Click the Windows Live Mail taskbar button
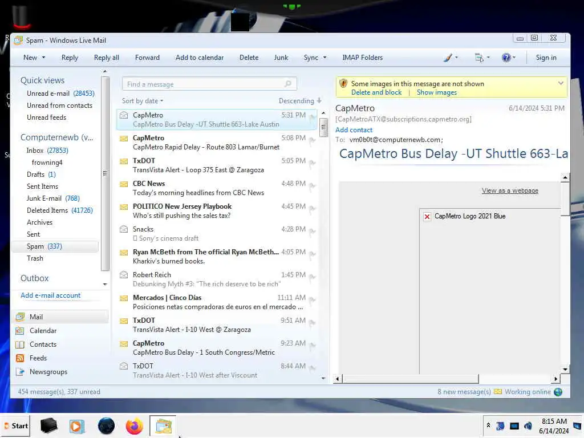Screen dimensions: 584x438 point(163,426)
